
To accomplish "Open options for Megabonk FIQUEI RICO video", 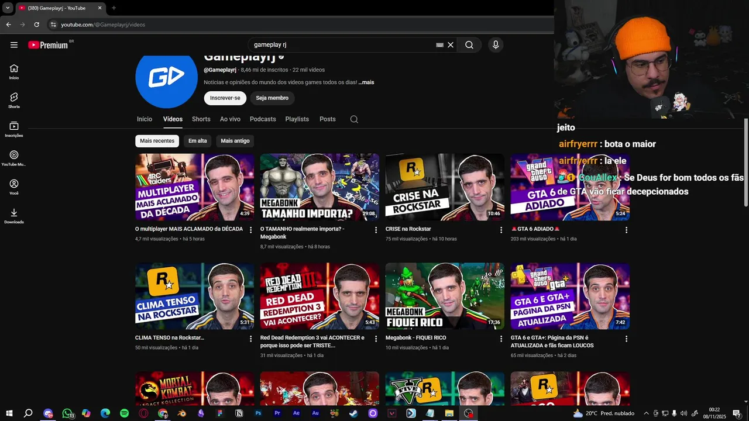I will [501, 339].
